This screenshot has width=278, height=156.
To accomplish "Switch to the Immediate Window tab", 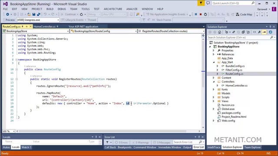I will [169, 147].
